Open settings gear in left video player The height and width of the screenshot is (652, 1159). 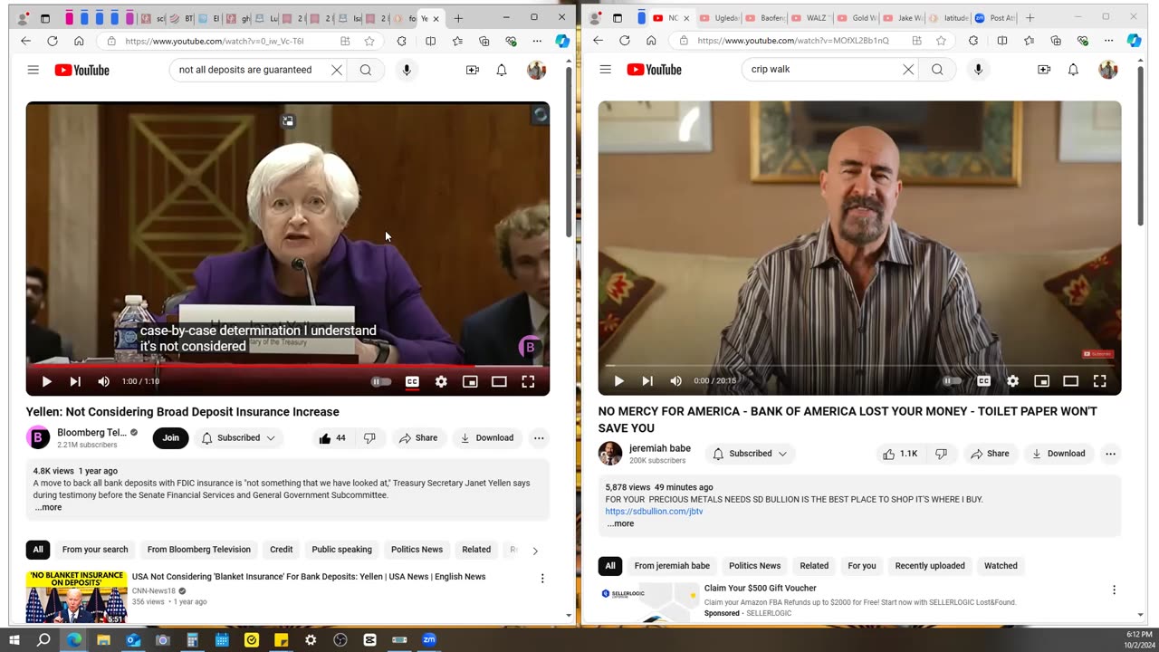tap(441, 381)
